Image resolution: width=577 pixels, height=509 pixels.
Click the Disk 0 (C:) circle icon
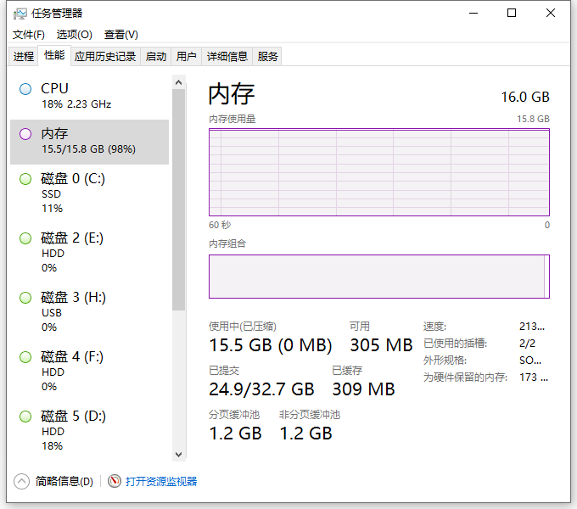tap(25, 179)
